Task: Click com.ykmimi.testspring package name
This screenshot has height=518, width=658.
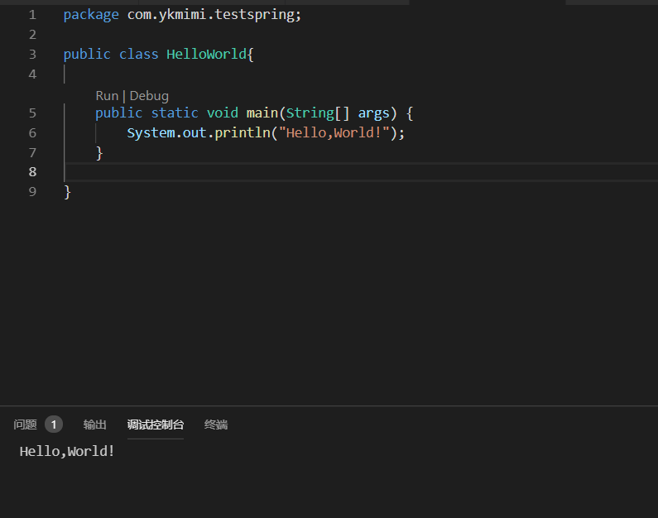Action: pyautogui.click(x=210, y=15)
